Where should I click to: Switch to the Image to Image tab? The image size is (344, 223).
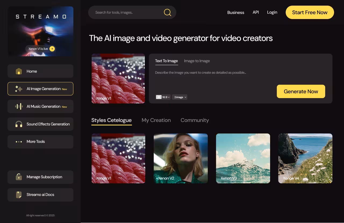coord(197,61)
